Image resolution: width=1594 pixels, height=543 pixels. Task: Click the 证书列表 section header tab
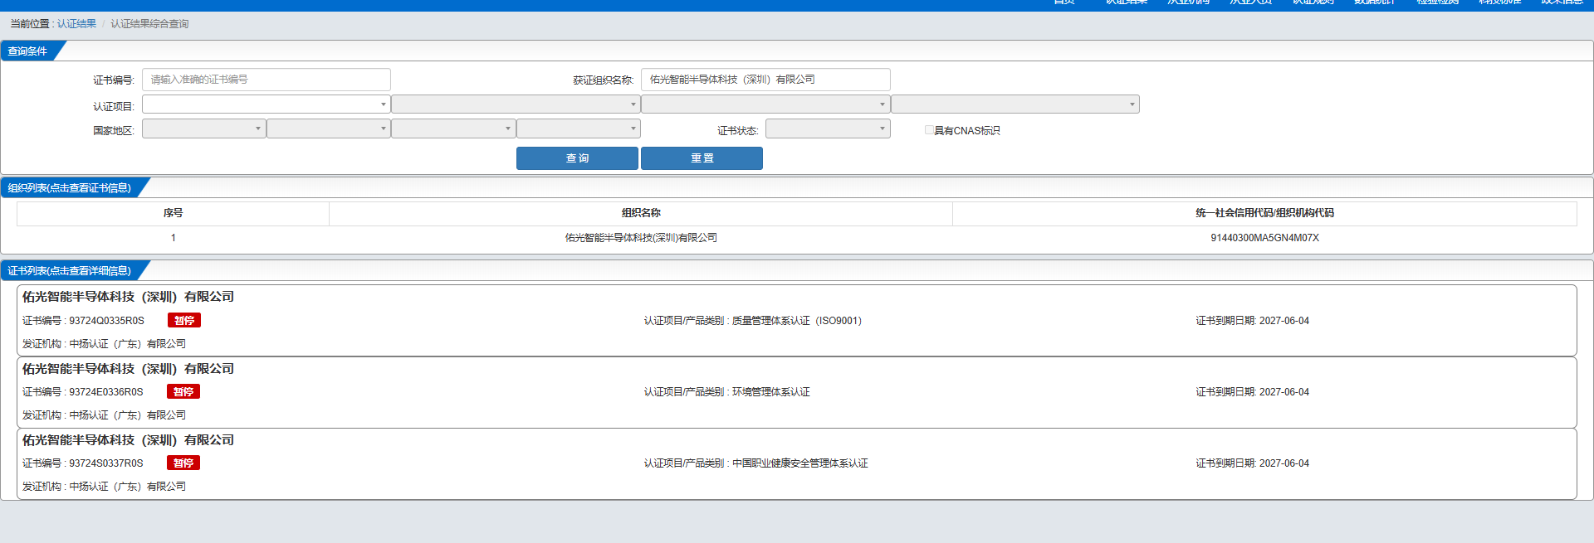[70, 271]
